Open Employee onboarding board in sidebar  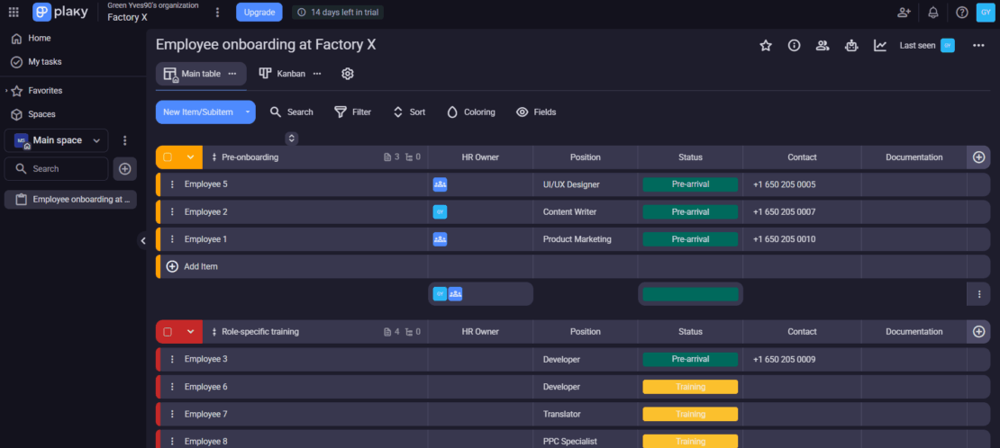click(71, 200)
